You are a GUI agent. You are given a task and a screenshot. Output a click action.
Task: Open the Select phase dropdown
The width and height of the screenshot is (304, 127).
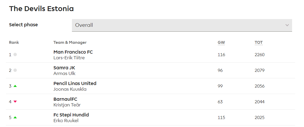click(x=182, y=25)
